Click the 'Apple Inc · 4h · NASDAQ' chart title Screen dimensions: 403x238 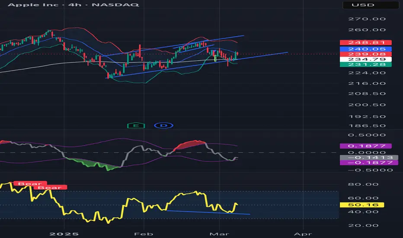point(74,5)
